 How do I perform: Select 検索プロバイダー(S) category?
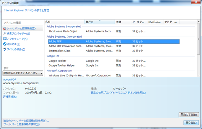coord(18,34)
